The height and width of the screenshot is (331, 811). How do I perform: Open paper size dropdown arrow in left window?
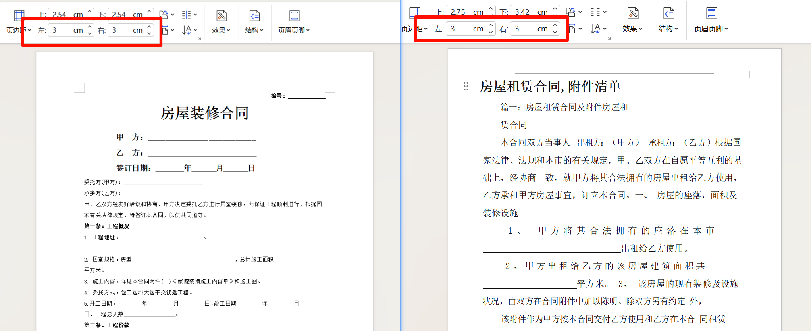point(173,30)
